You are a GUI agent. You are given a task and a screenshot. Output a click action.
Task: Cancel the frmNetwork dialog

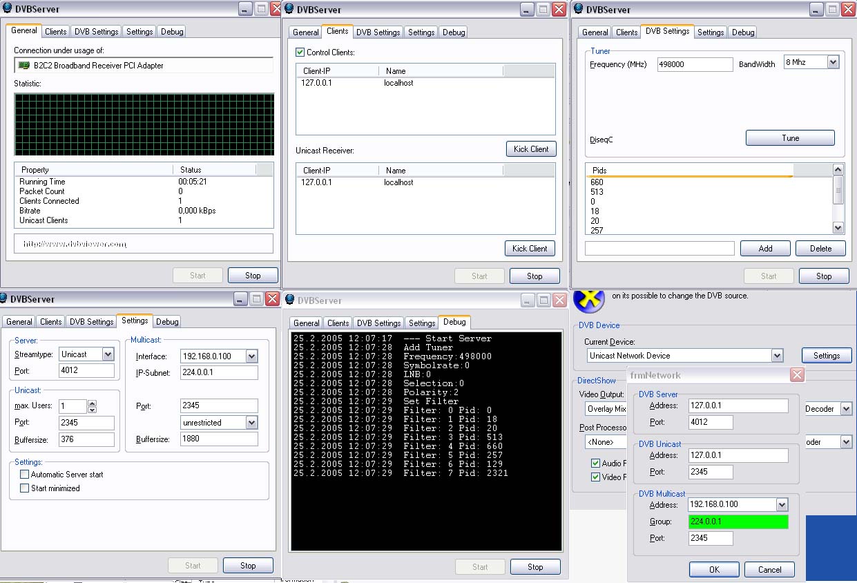pyautogui.click(x=769, y=570)
